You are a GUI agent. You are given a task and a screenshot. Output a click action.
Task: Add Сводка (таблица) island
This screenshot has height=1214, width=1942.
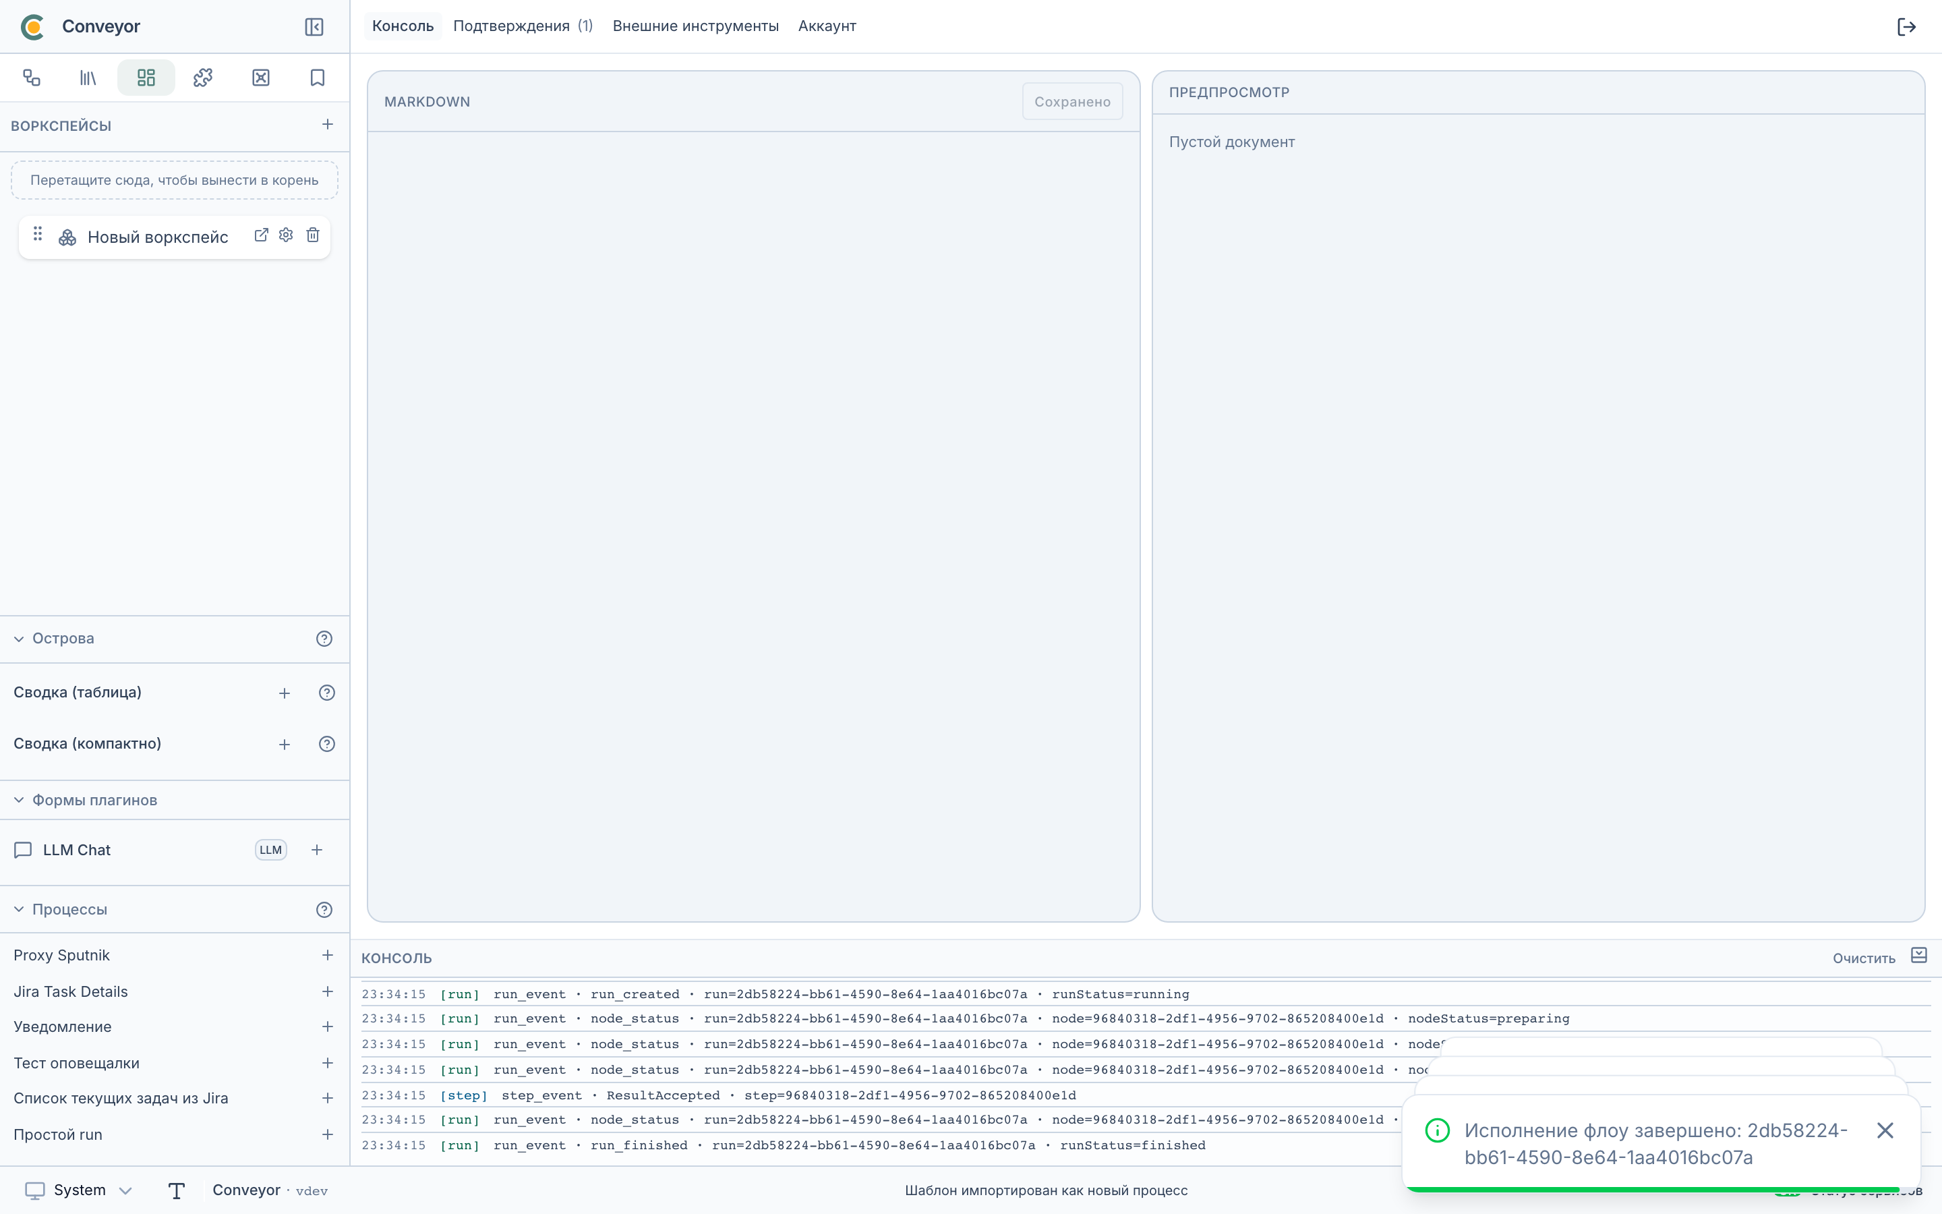pos(284,693)
